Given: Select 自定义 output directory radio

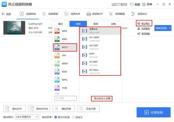Looking at the screenshot, I should pos(73,117).
